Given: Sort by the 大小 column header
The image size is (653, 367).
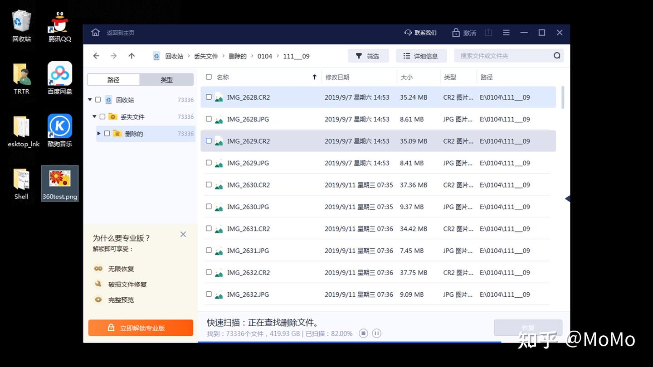Looking at the screenshot, I should 407,77.
